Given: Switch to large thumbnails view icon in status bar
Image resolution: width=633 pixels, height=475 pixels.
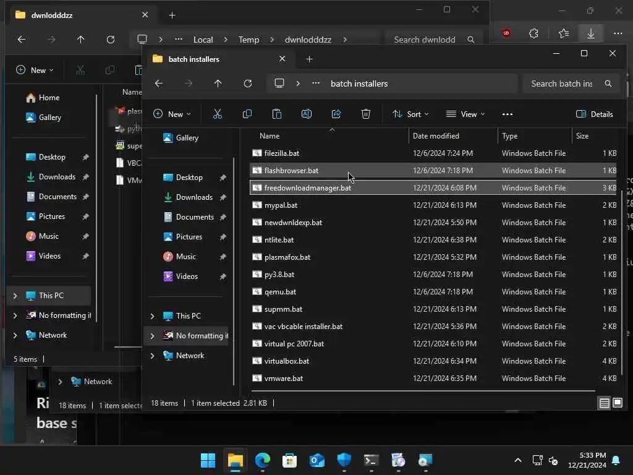Looking at the screenshot, I should coord(618,403).
